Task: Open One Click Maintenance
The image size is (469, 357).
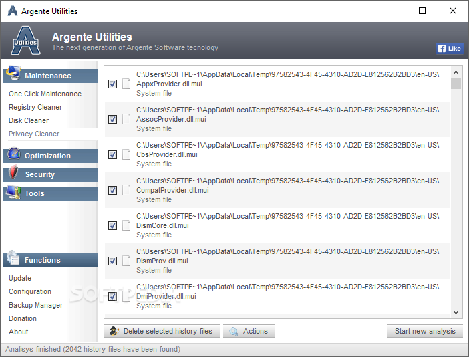Action: coord(45,94)
